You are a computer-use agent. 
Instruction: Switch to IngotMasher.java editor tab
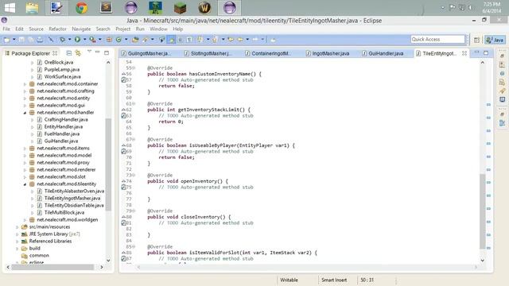[328, 53]
